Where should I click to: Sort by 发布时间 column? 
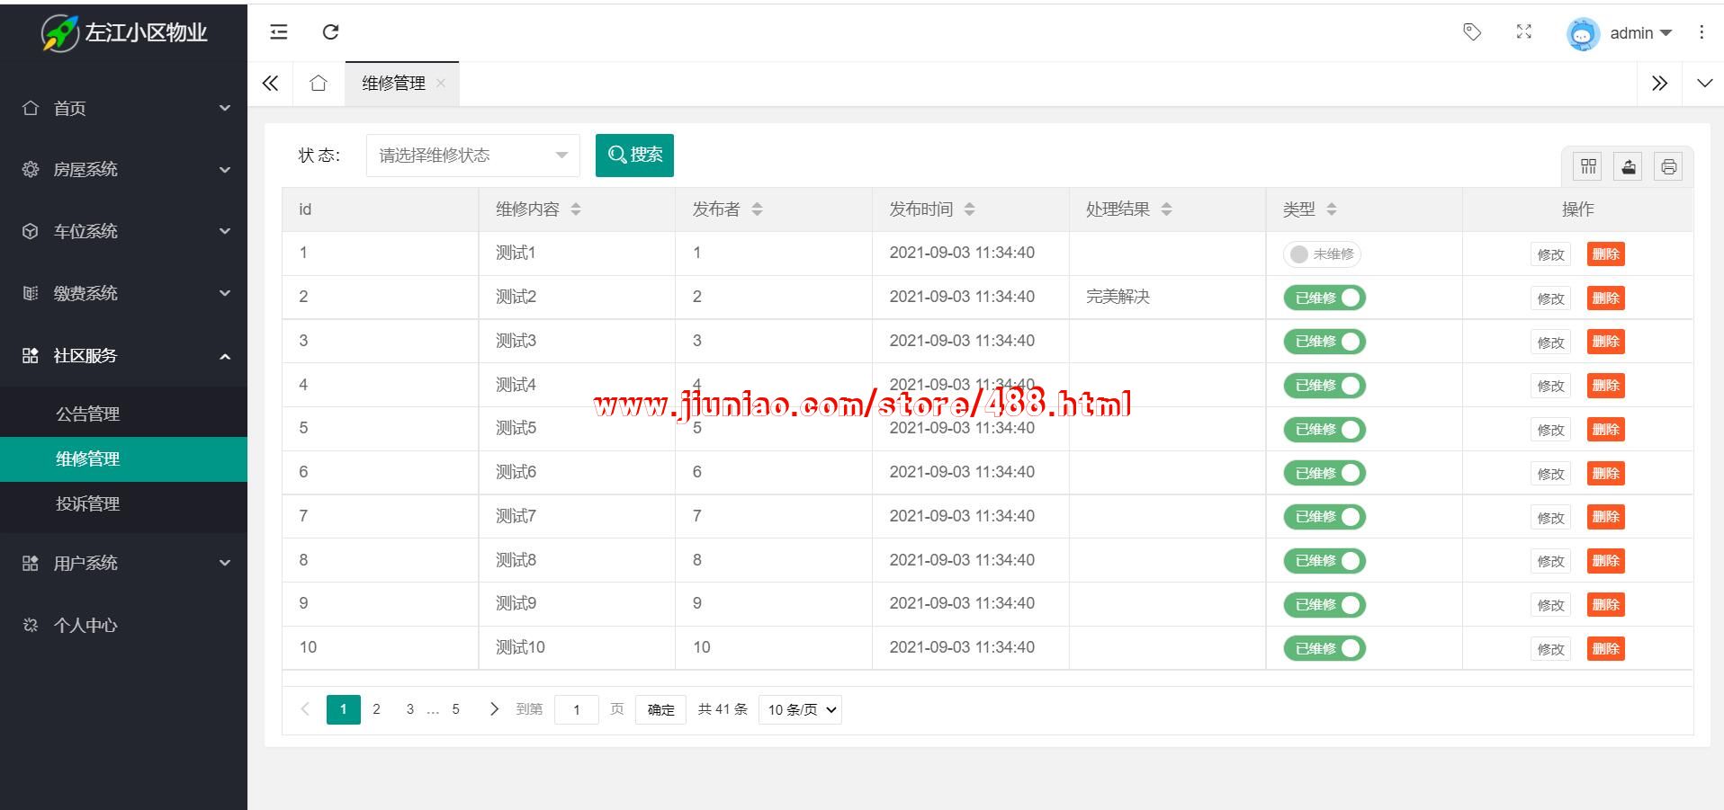pyautogui.click(x=969, y=209)
